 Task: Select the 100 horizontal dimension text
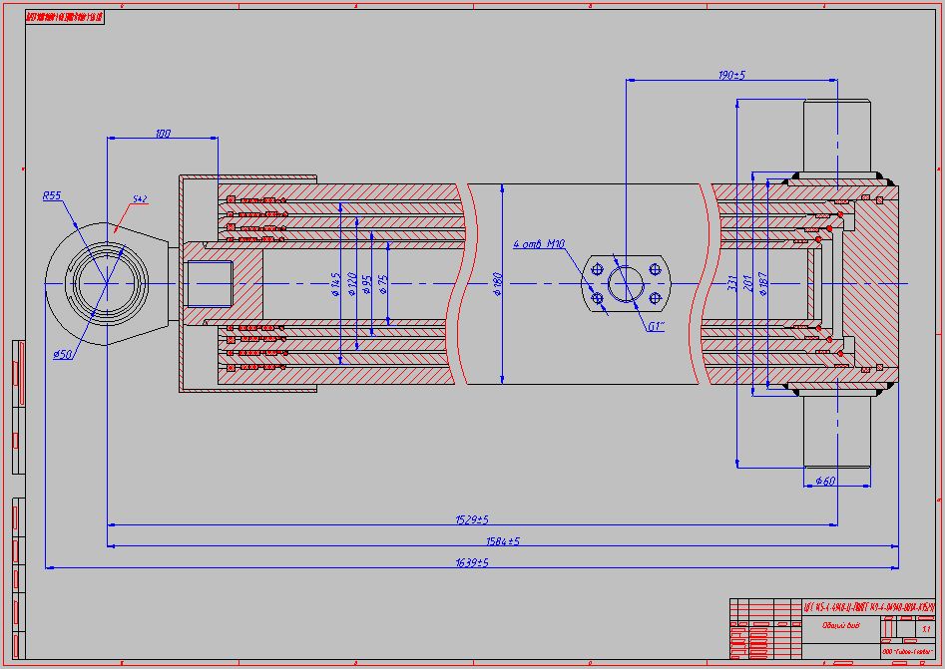click(x=163, y=134)
